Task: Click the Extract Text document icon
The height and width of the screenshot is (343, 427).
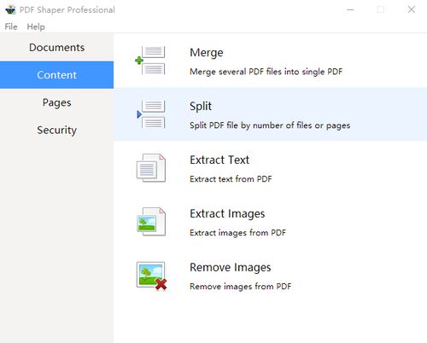Action: (151, 168)
